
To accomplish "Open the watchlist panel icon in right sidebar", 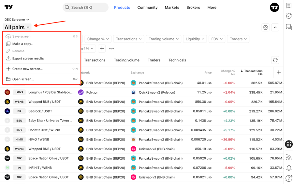I will click(x=289, y=6).
